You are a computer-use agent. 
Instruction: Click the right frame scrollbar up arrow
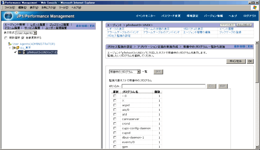[257, 43]
